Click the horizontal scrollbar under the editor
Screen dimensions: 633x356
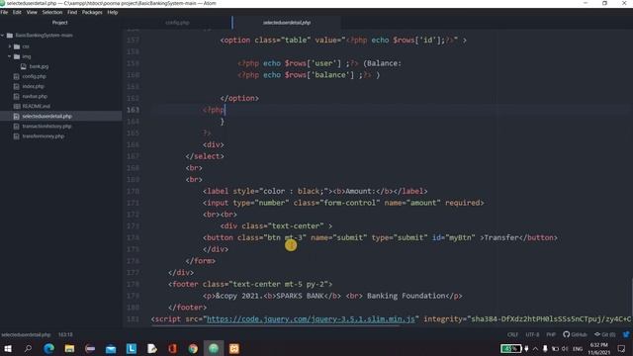pyautogui.click(x=275, y=326)
